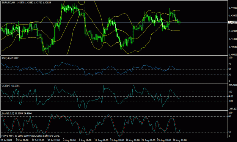Click the 11 Aug 04:00 time label

pyautogui.click(x=101, y=140)
